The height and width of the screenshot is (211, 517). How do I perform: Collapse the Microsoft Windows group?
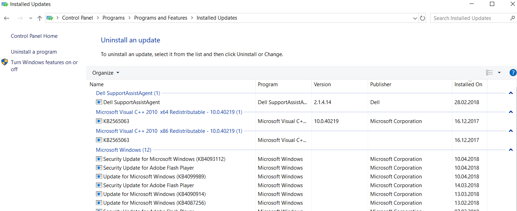(x=511, y=150)
